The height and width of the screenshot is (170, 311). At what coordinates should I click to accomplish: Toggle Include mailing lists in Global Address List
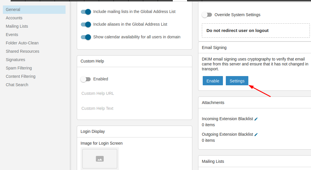86,12
